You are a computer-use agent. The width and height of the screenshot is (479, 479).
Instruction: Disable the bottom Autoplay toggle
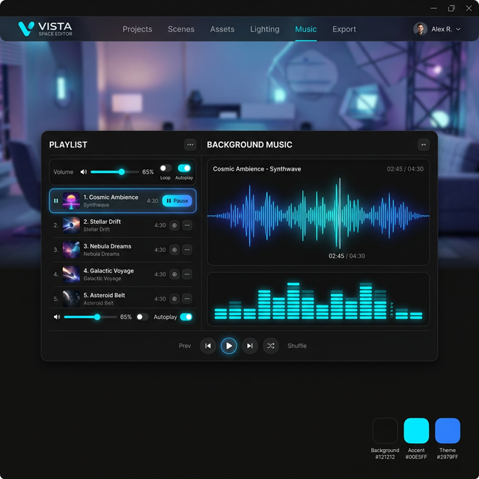coord(186,317)
